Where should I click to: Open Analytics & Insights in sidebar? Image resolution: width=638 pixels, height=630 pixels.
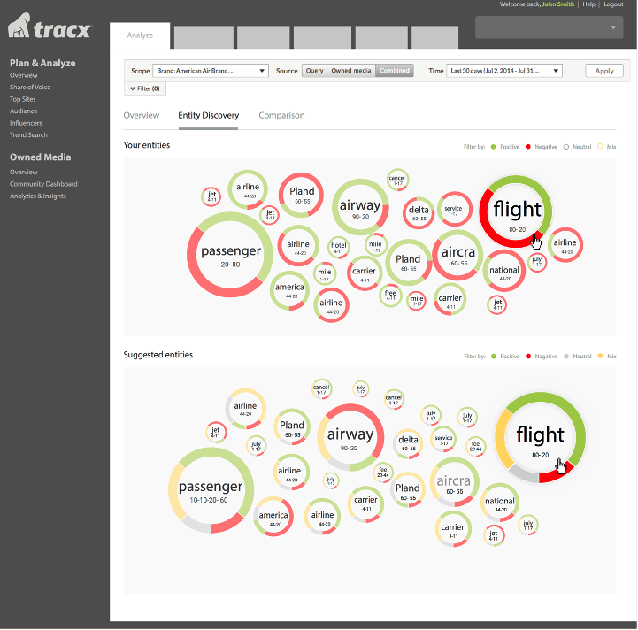[x=38, y=196]
